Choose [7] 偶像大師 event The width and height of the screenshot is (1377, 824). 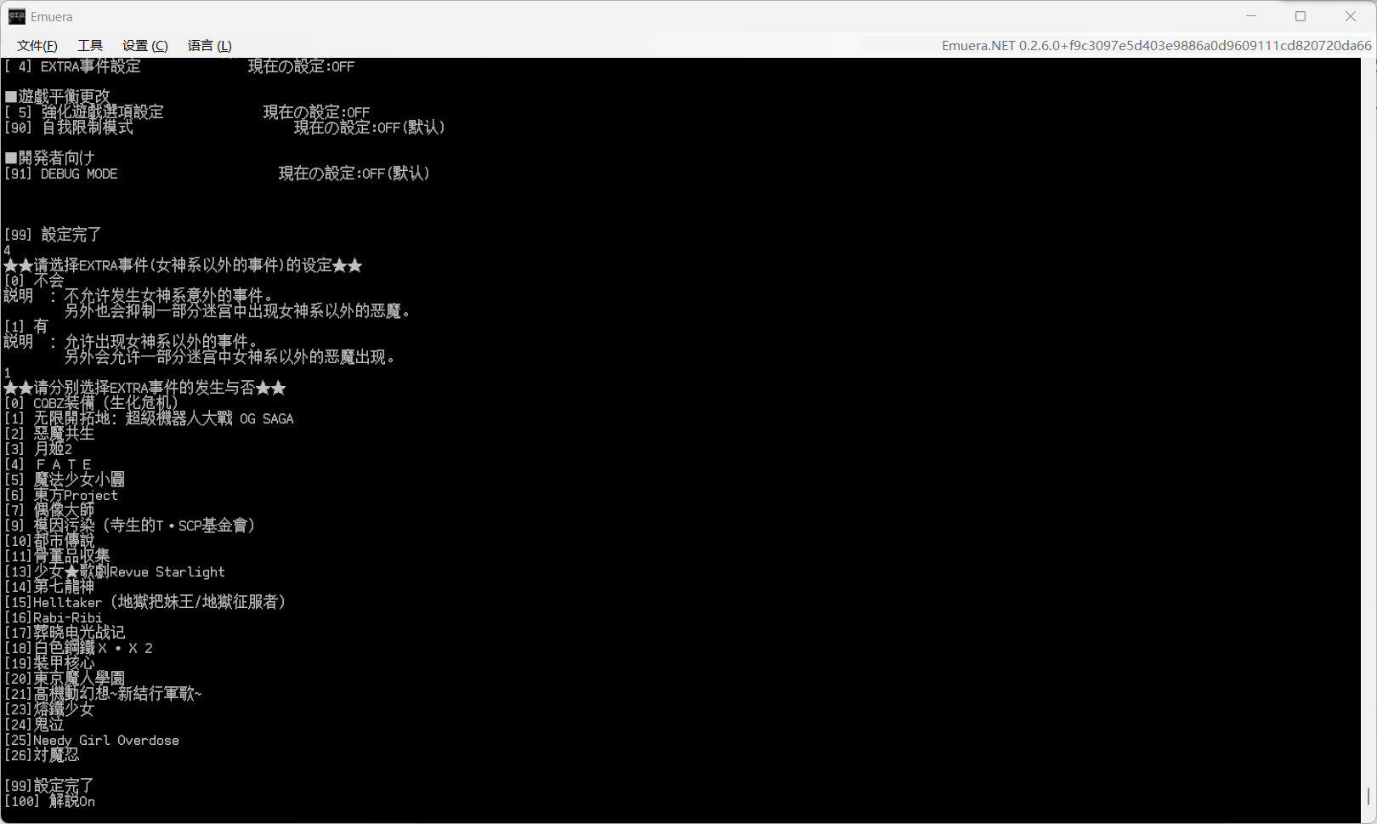49,510
